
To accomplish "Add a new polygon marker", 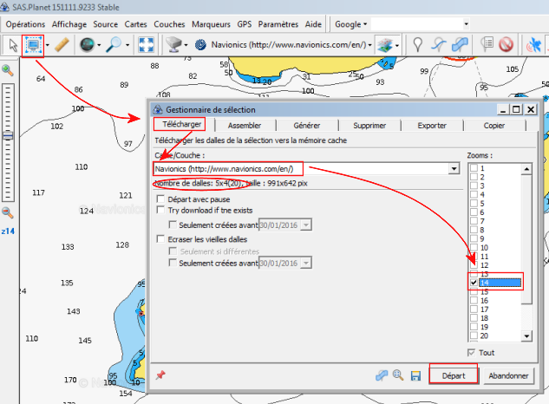I will (460, 45).
